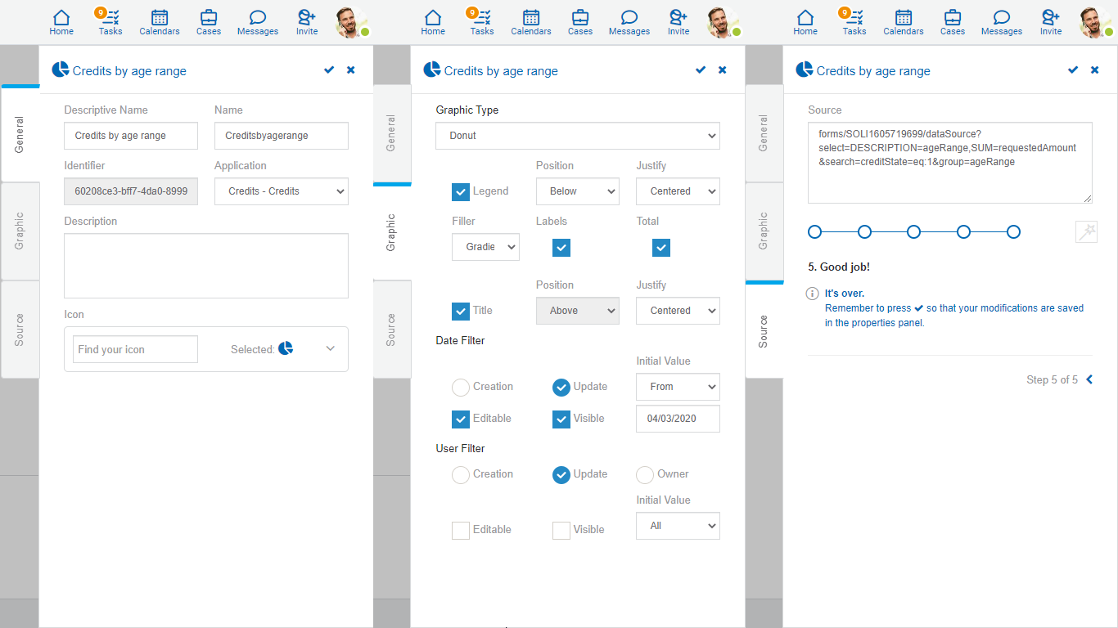The height and width of the screenshot is (628, 1118).
Task: Go back using the Step 5 arrow
Action: (x=1089, y=379)
